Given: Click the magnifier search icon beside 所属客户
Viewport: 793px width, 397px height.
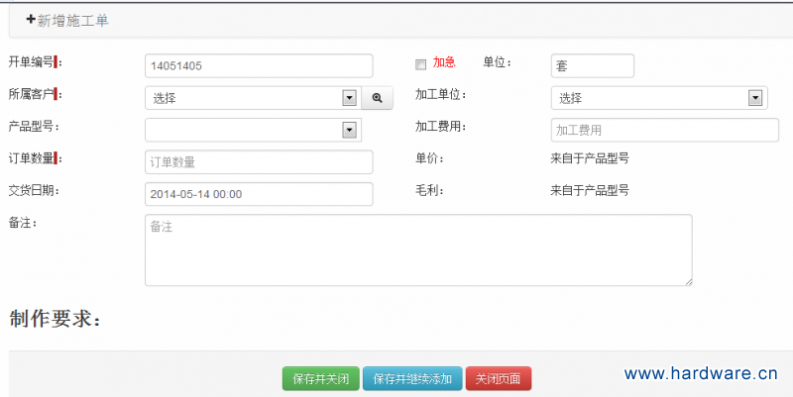Looking at the screenshot, I should (377, 98).
